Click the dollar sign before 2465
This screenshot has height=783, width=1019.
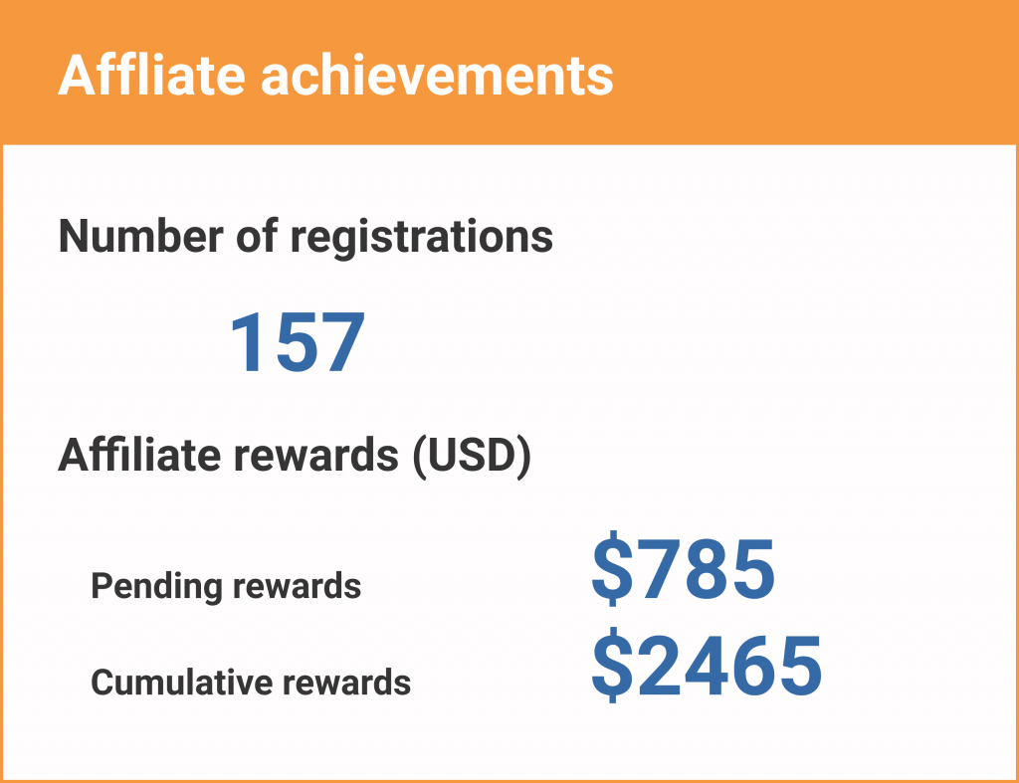tap(612, 666)
